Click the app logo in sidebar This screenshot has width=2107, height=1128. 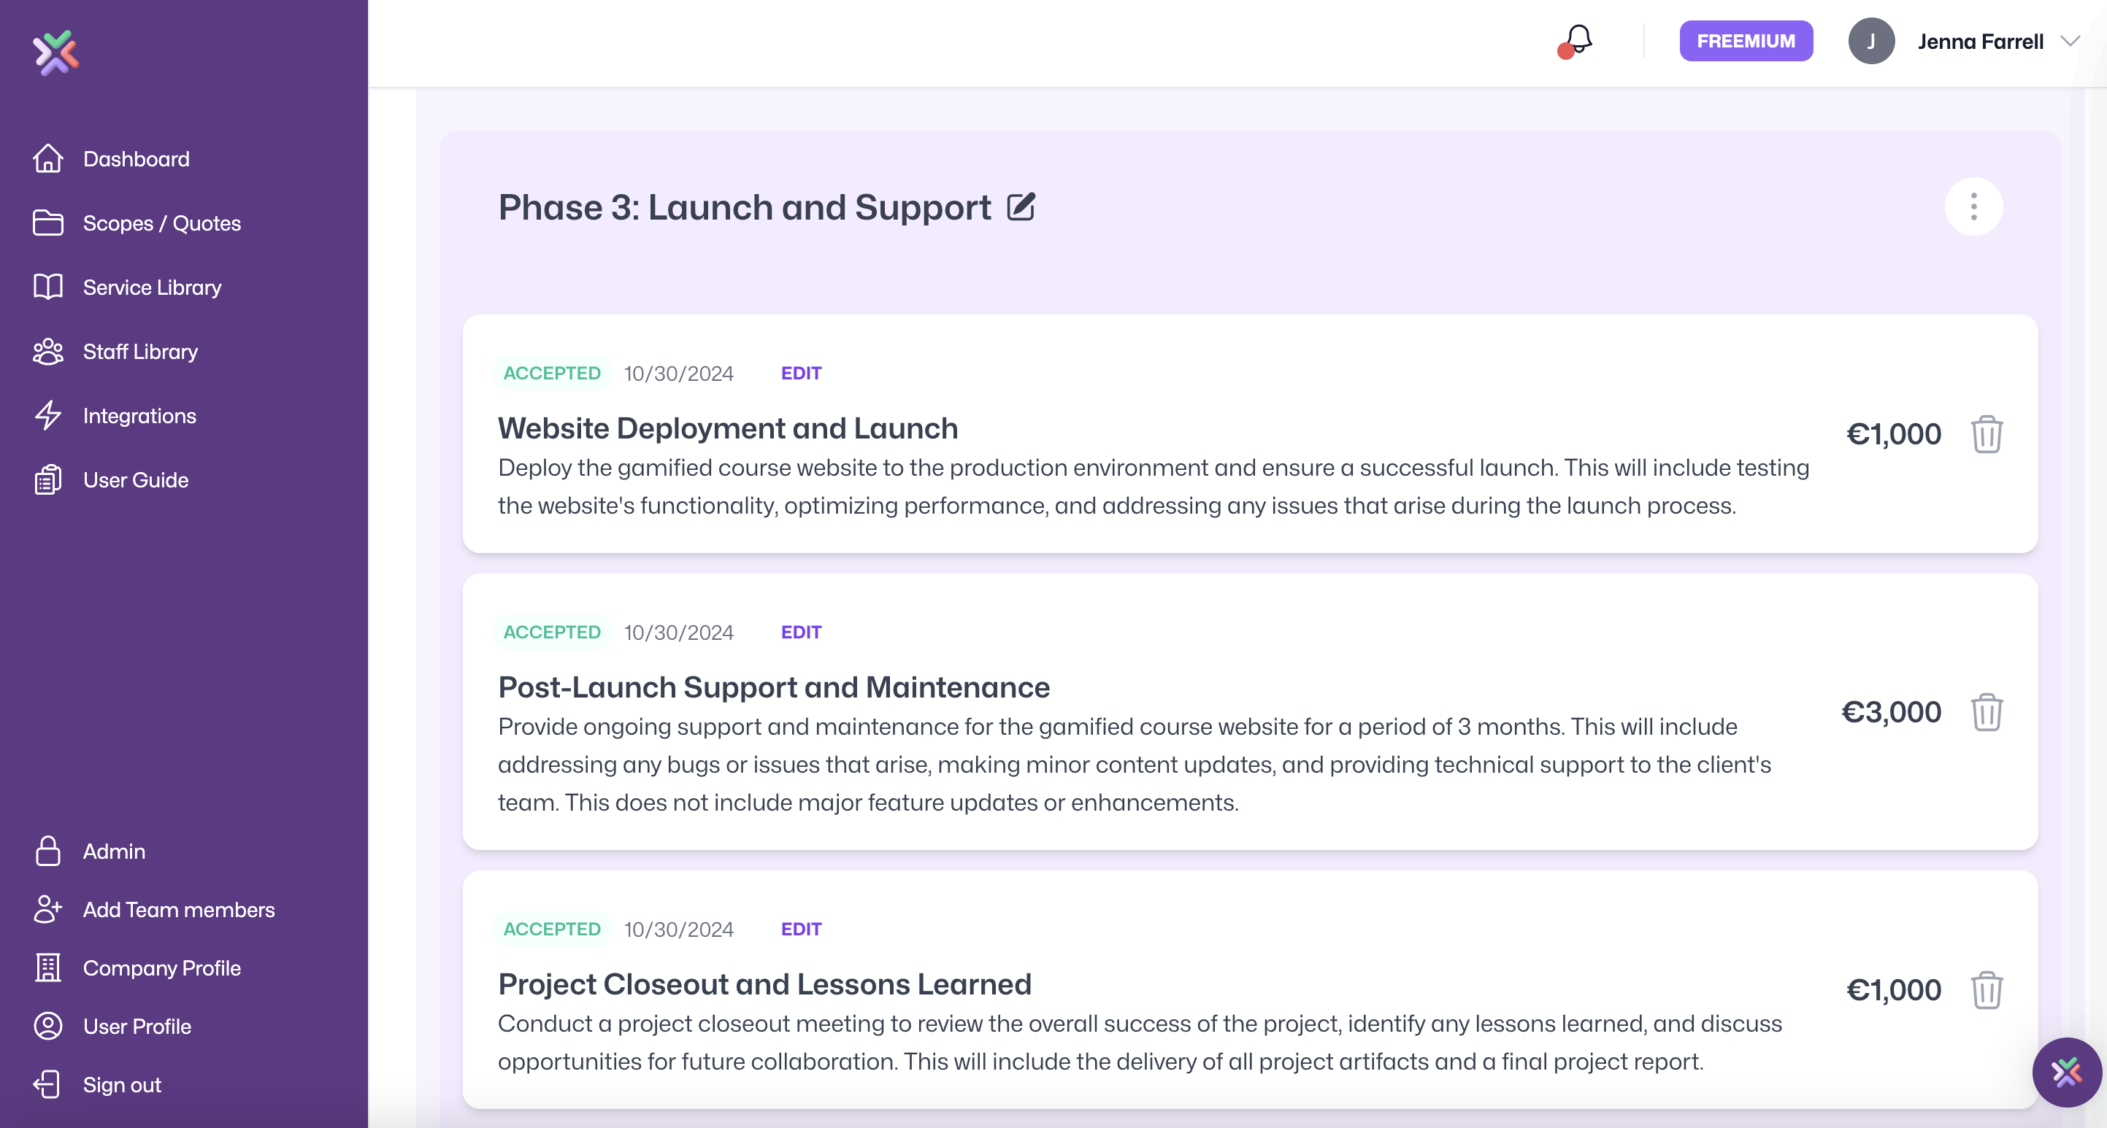coord(55,53)
